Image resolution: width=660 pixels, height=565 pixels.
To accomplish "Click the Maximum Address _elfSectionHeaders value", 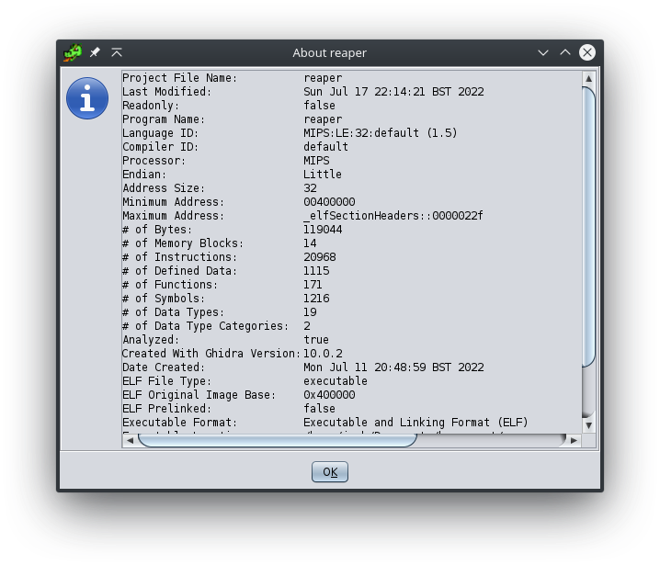I will (x=393, y=216).
